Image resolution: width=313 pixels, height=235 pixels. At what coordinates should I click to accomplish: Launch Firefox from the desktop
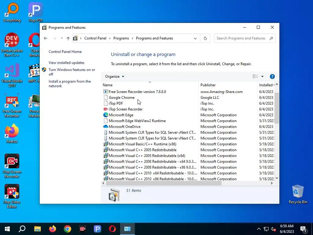pos(12,133)
